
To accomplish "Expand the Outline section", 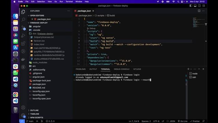I will click(34, 110).
